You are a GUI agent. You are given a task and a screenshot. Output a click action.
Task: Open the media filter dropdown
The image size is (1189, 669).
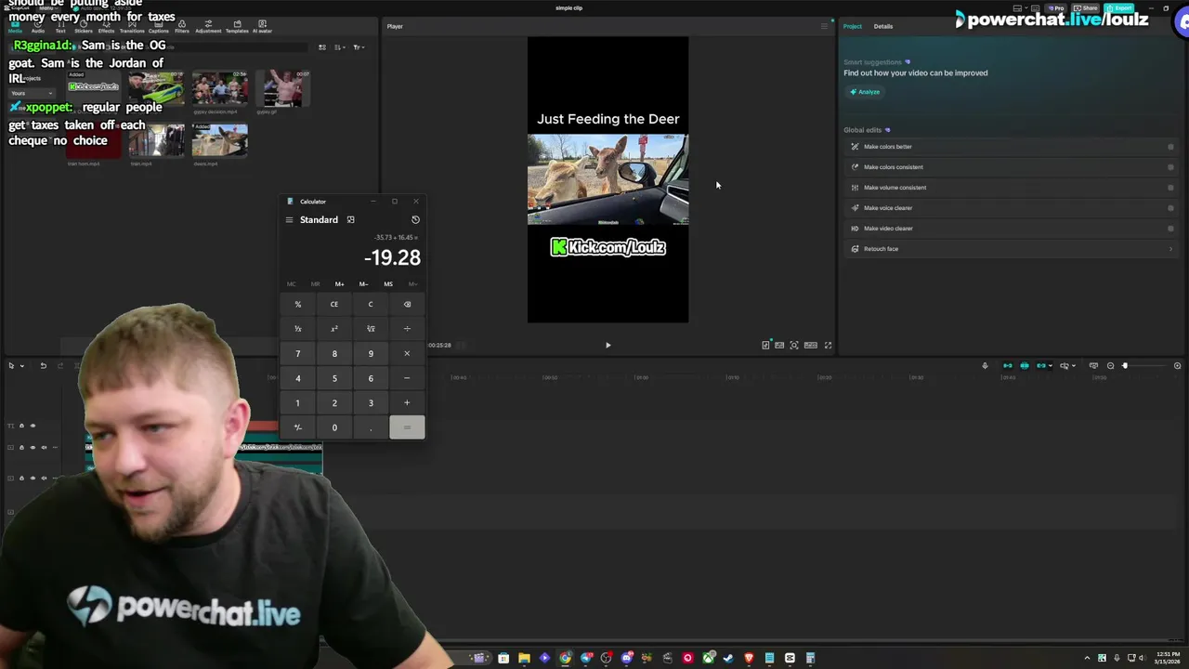coord(359,47)
